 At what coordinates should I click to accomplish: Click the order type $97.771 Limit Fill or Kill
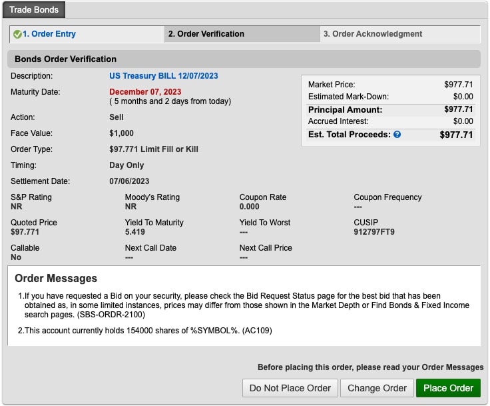154,149
